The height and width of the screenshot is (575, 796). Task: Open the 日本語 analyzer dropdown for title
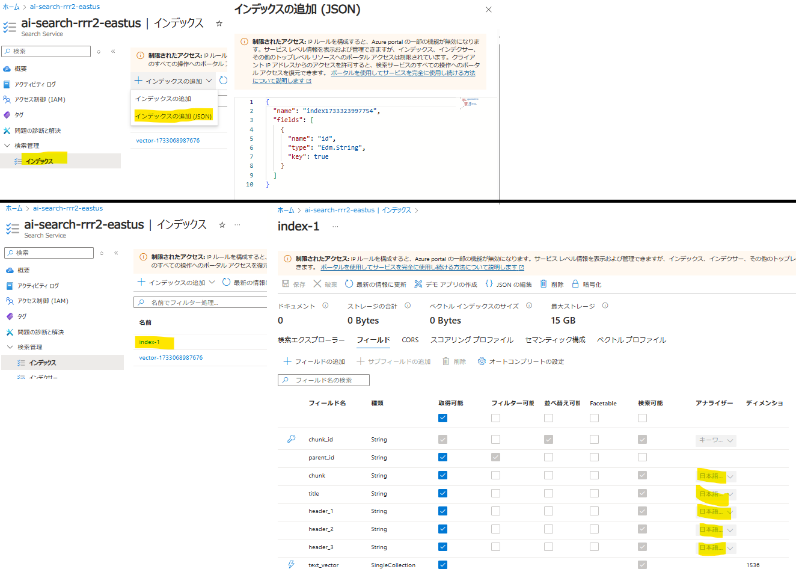[x=716, y=494]
